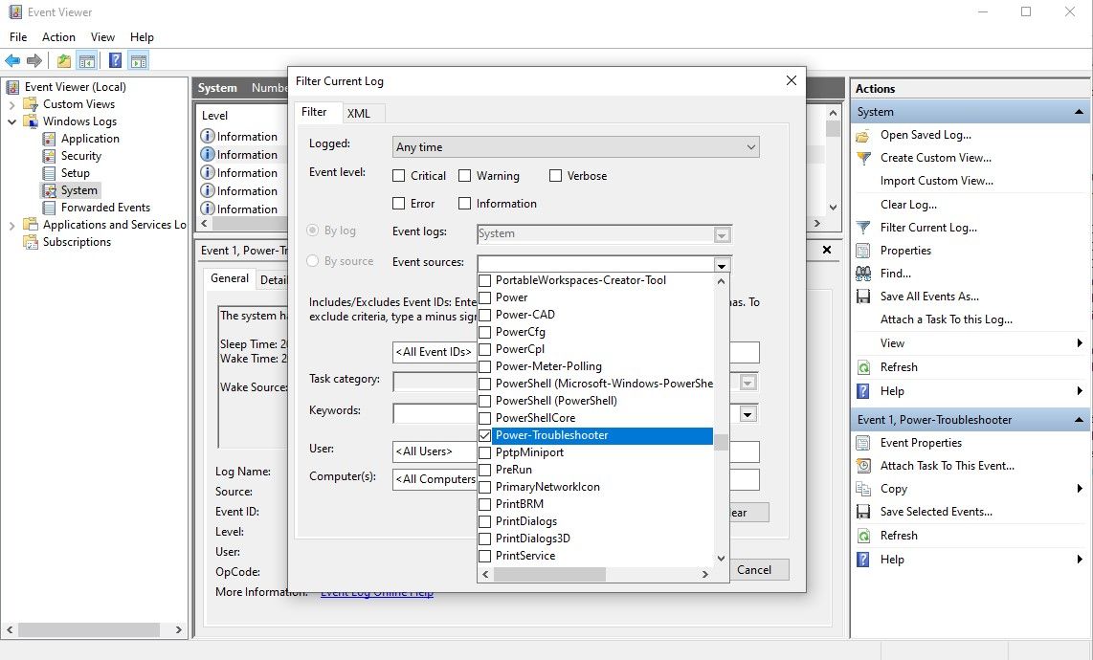Screen dimensions: 1093x660
Task: Click the Open Saved Log folder icon
Action: (863, 135)
